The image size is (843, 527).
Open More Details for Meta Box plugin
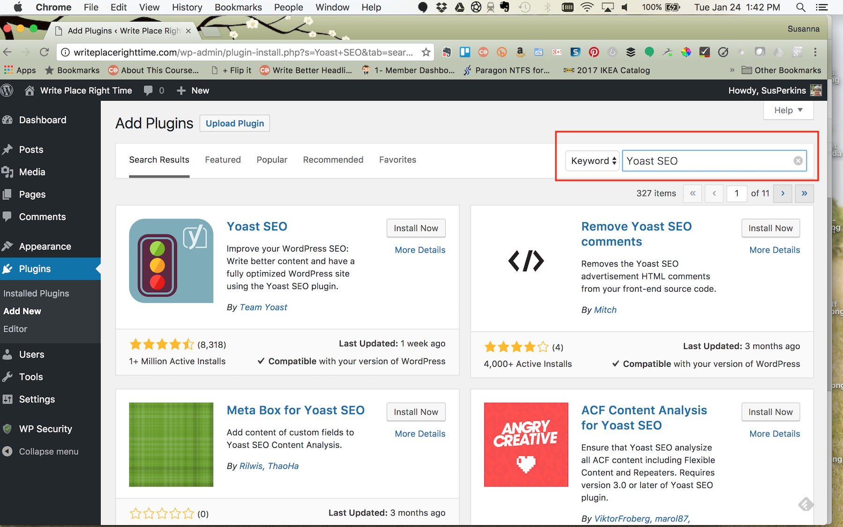pyautogui.click(x=420, y=433)
